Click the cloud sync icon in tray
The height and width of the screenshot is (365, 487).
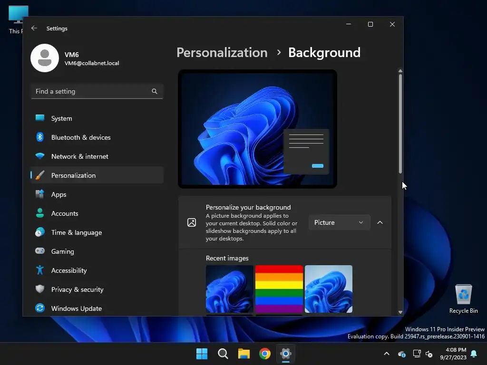click(x=402, y=354)
